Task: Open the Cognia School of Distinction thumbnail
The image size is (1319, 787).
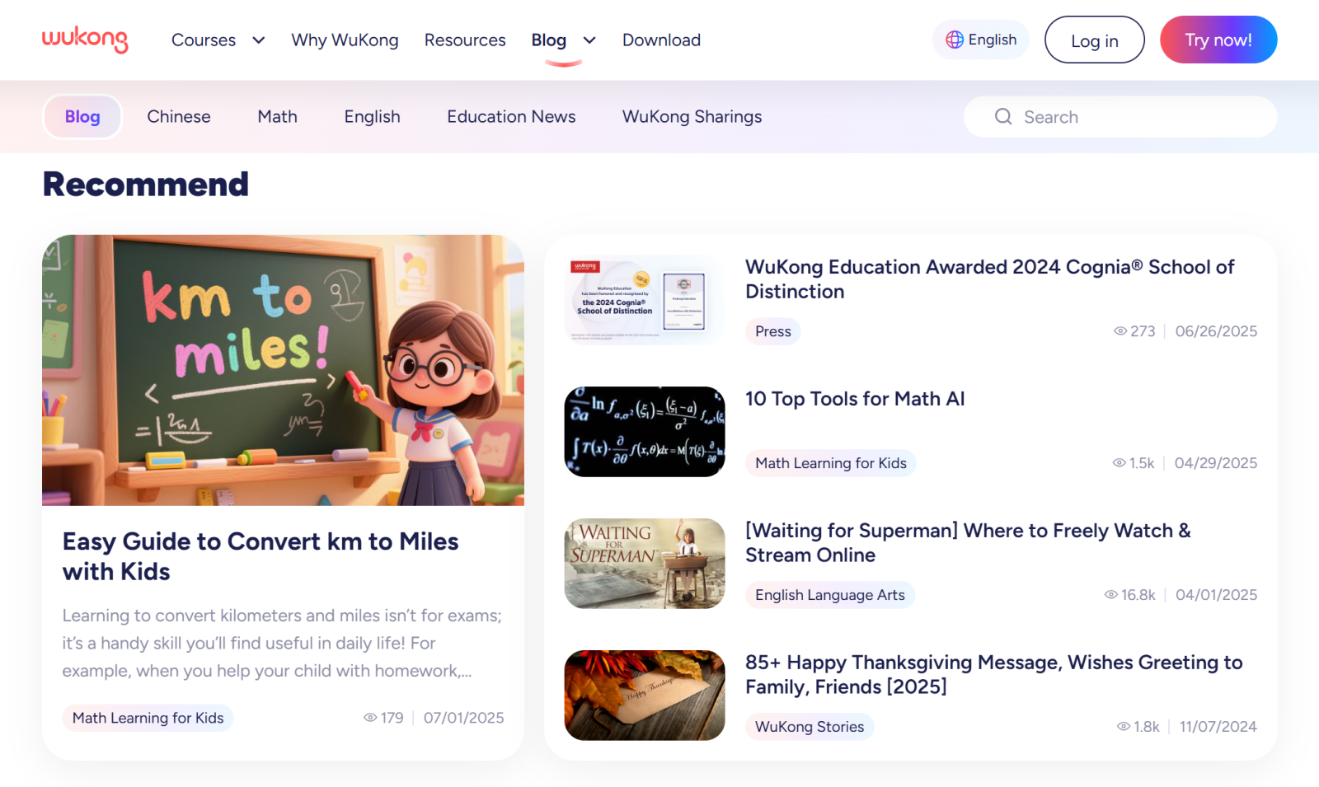Action: pos(645,300)
